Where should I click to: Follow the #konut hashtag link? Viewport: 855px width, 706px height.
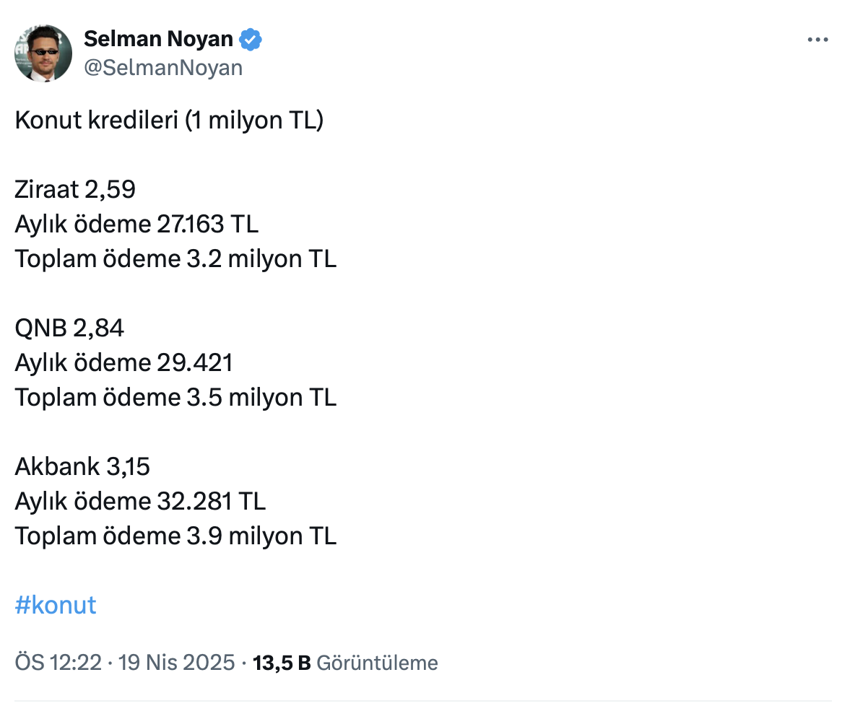(56, 604)
